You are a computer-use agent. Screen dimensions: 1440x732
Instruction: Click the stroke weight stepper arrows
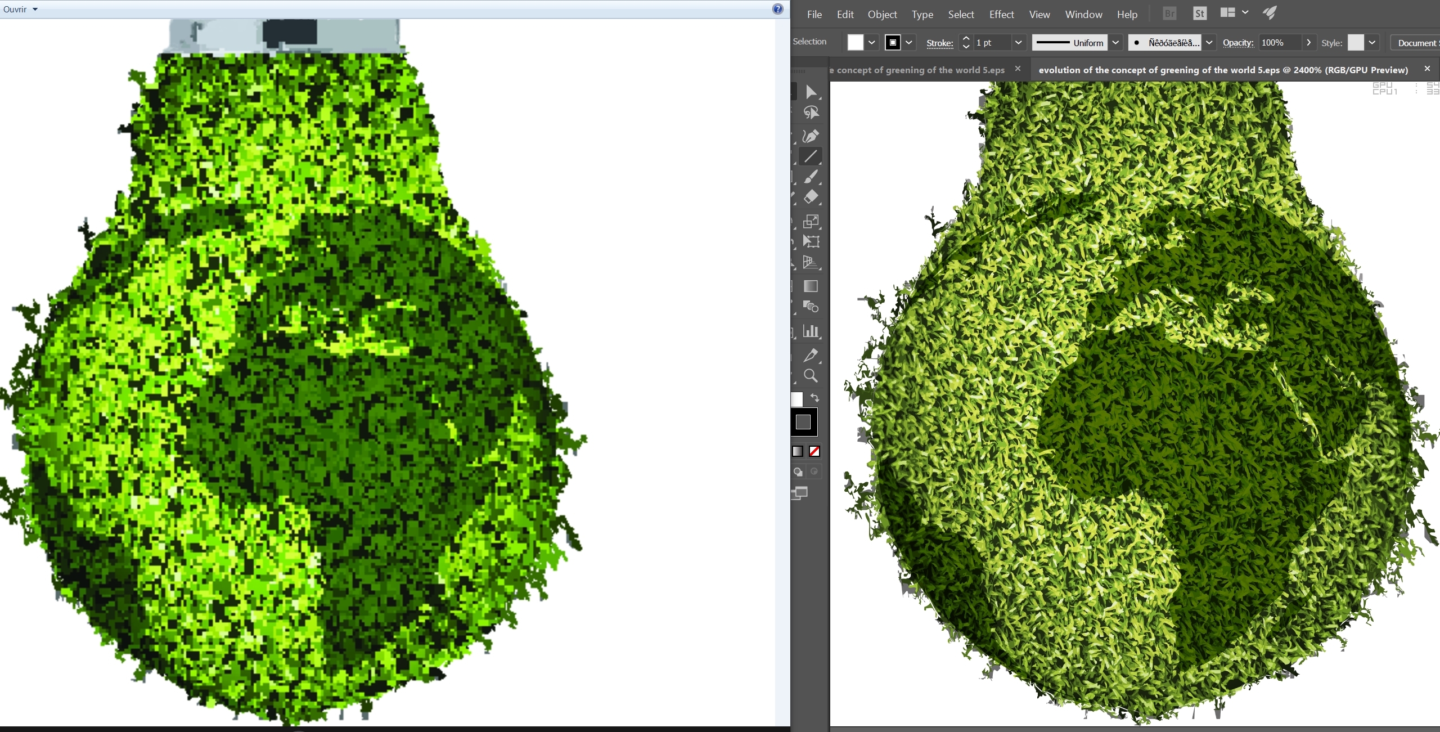tap(966, 42)
